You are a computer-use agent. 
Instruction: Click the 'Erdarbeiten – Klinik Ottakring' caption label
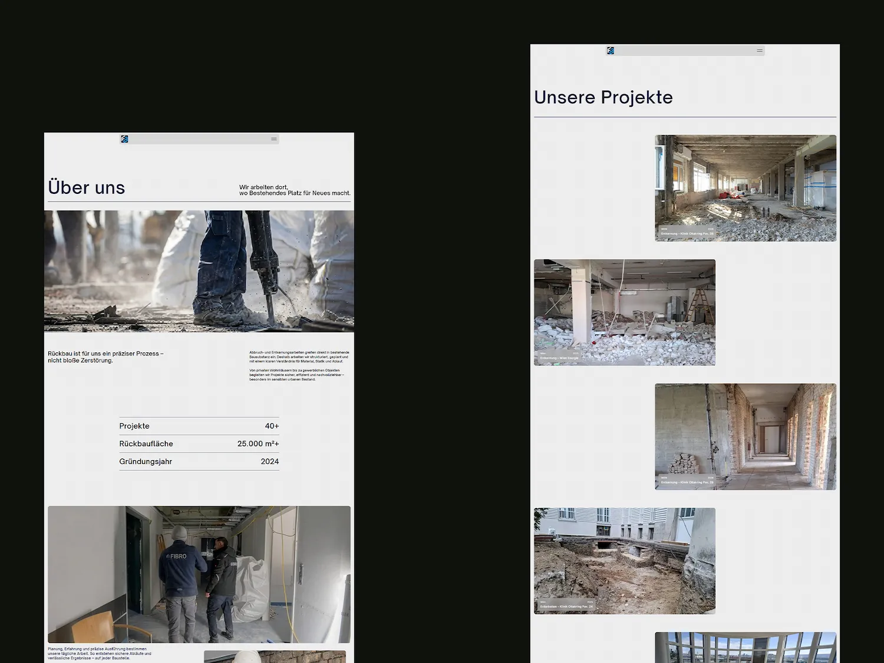pos(566,606)
